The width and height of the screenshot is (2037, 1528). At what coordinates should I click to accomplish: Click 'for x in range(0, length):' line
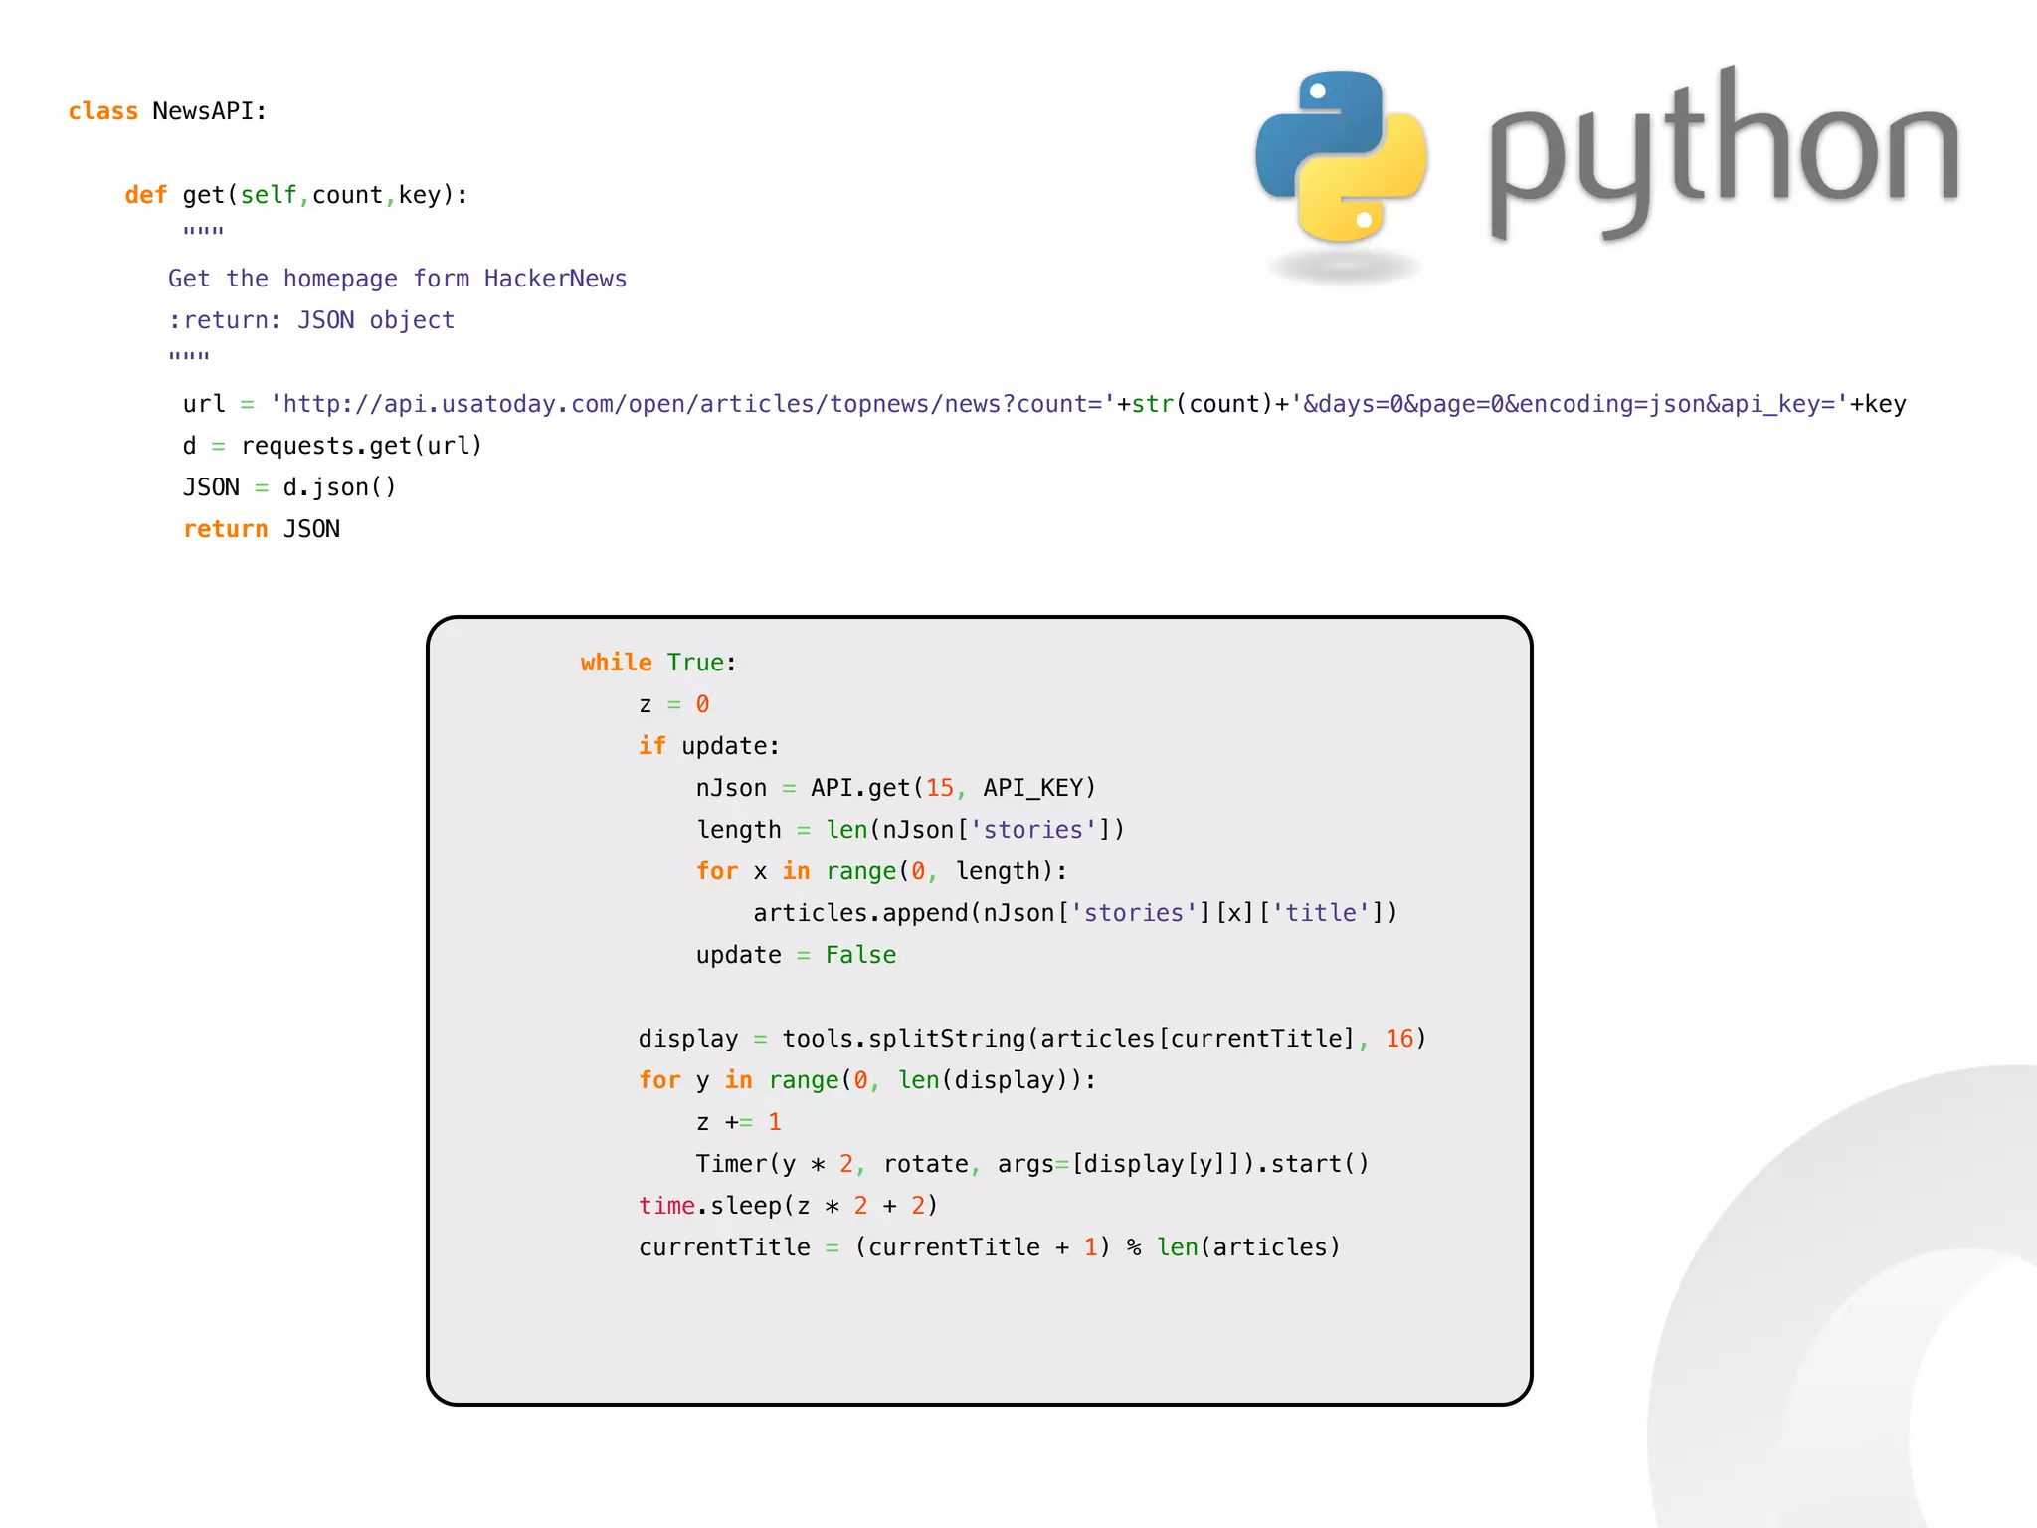(882, 871)
